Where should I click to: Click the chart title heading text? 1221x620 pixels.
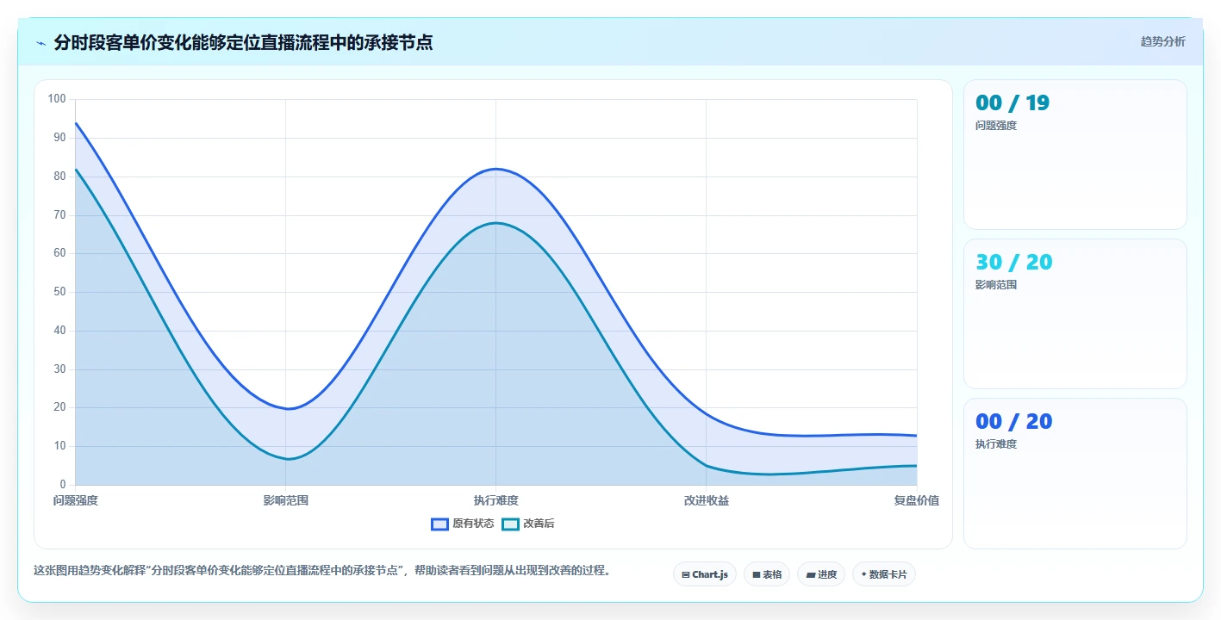[243, 42]
